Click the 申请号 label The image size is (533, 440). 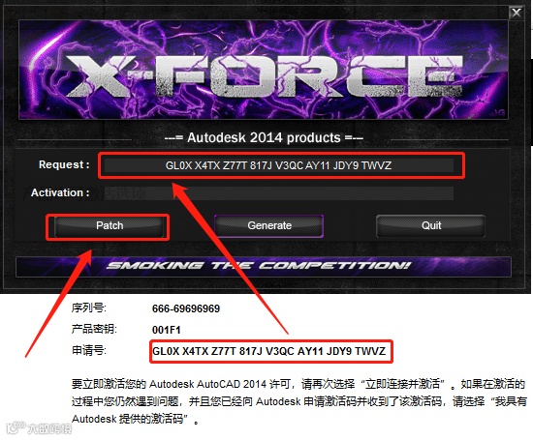click(x=89, y=350)
